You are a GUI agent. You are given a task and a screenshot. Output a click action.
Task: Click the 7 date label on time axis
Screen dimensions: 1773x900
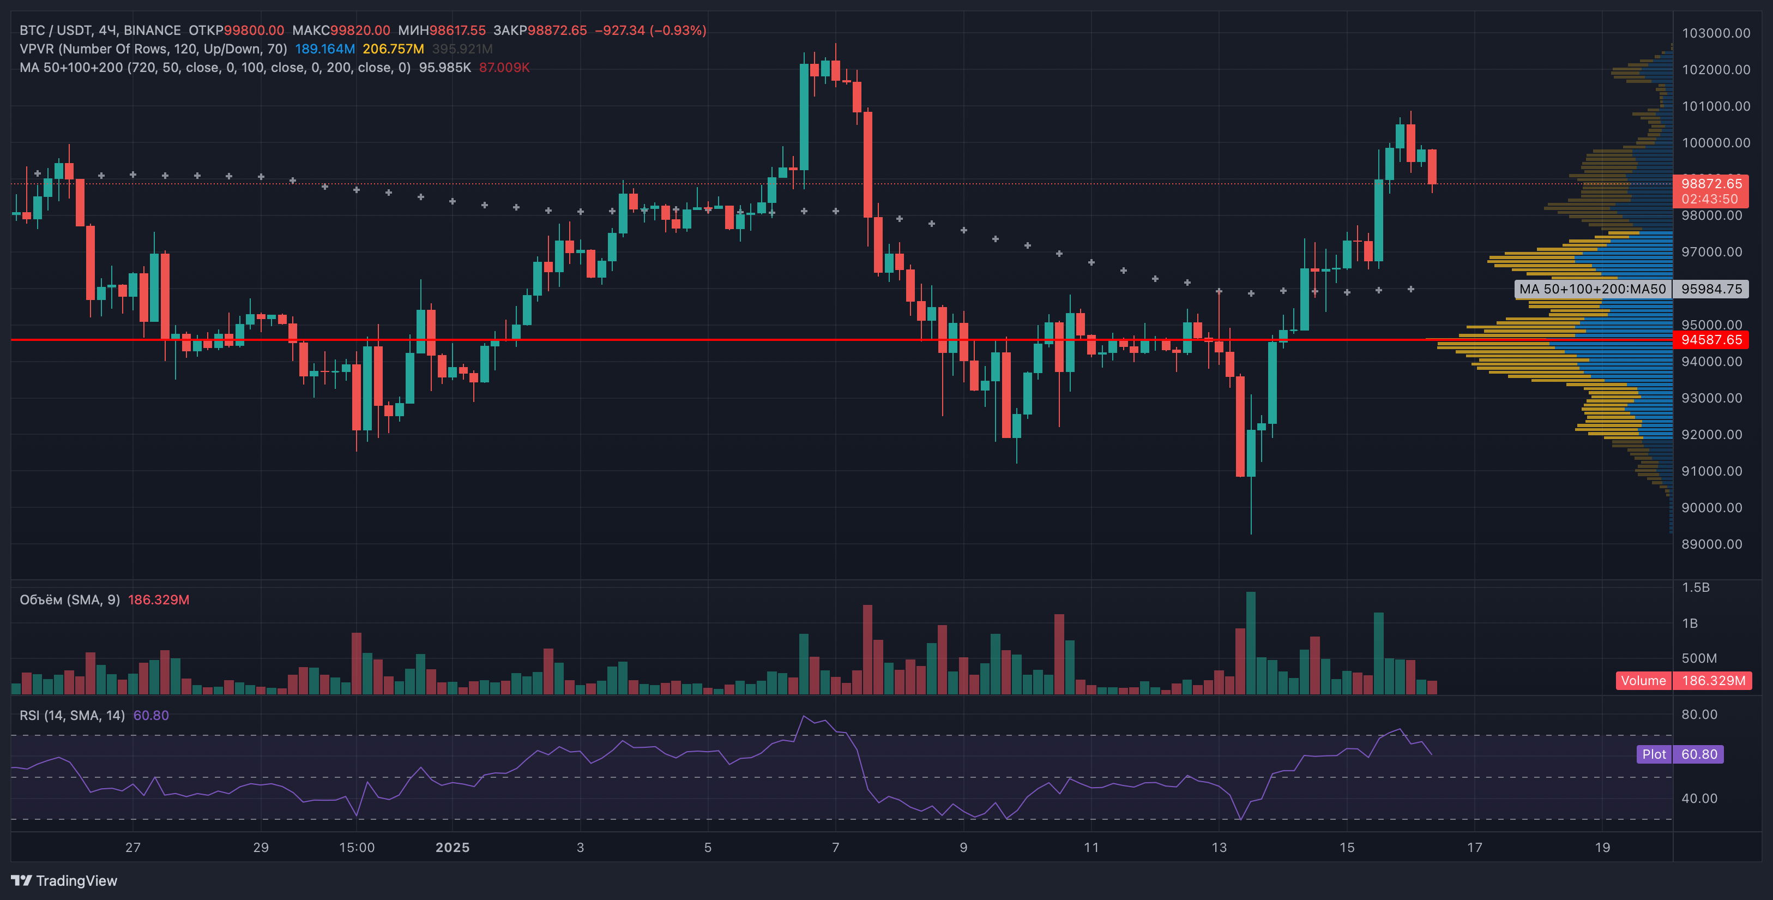point(836,848)
